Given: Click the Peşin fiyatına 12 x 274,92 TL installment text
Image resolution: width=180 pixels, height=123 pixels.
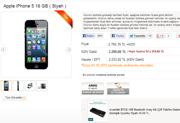Looking at the screenshot, I should point(146,51).
